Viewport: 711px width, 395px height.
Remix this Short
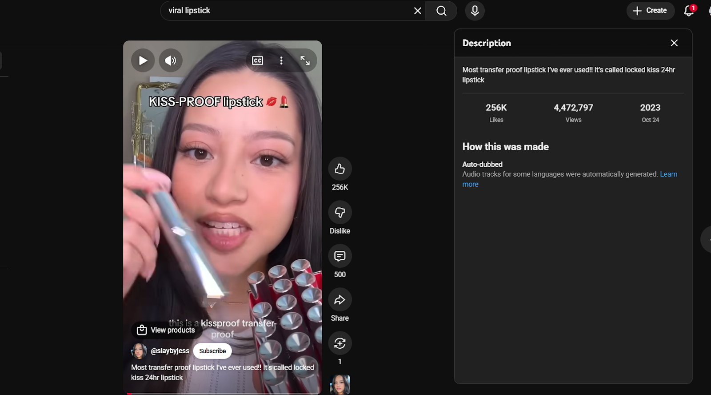(340, 343)
